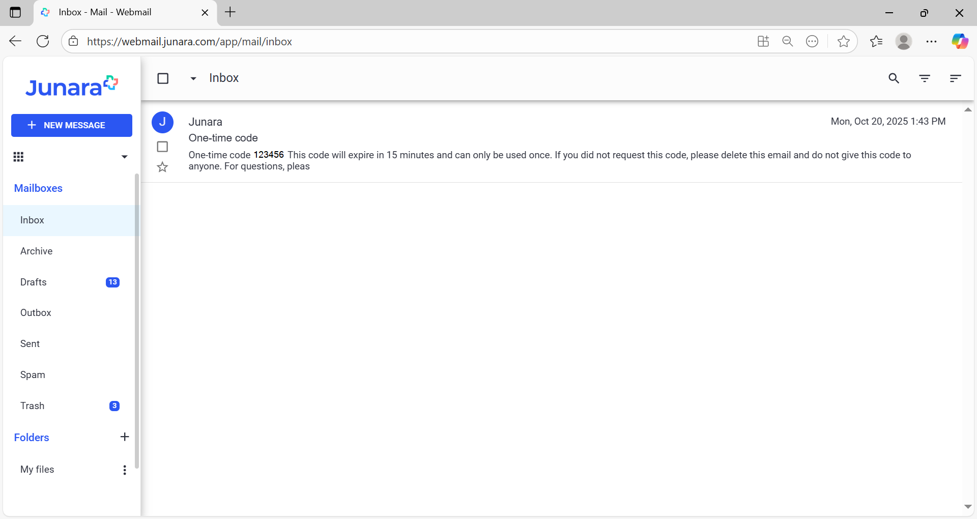This screenshot has width=977, height=519.
Task: Click the Junara sender name
Action: [x=205, y=122]
